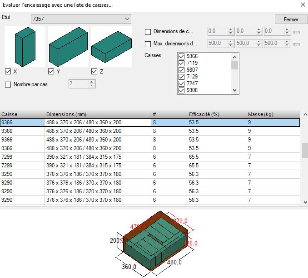
Task: Sort by the Efficacité (%) column header
Action: (217, 114)
